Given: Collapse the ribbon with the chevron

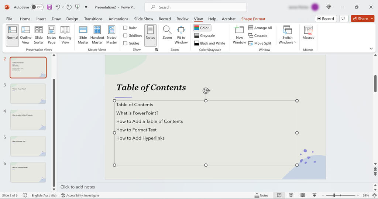Looking at the screenshot, I should click(x=371, y=48).
